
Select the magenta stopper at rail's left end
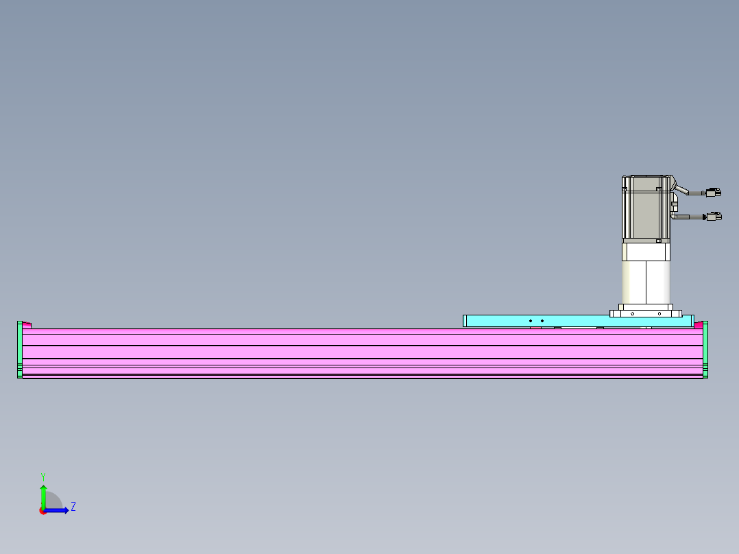pyautogui.click(x=27, y=325)
